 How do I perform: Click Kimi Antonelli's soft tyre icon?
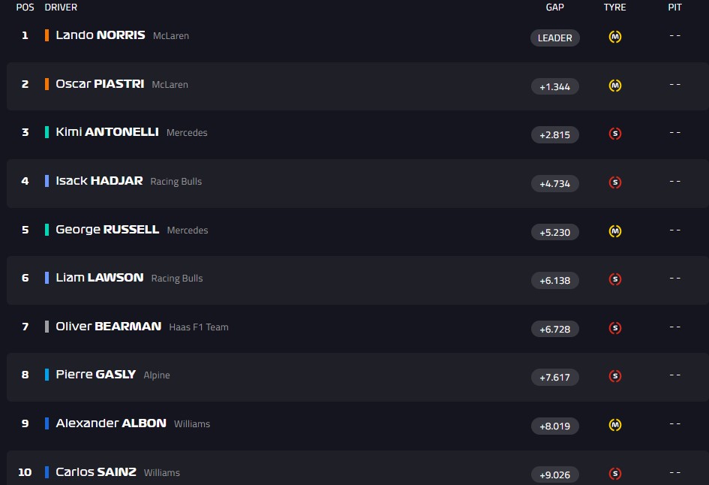(x=615, y=134)
